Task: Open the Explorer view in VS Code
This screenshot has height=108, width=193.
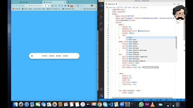Action: pos(101,5)
